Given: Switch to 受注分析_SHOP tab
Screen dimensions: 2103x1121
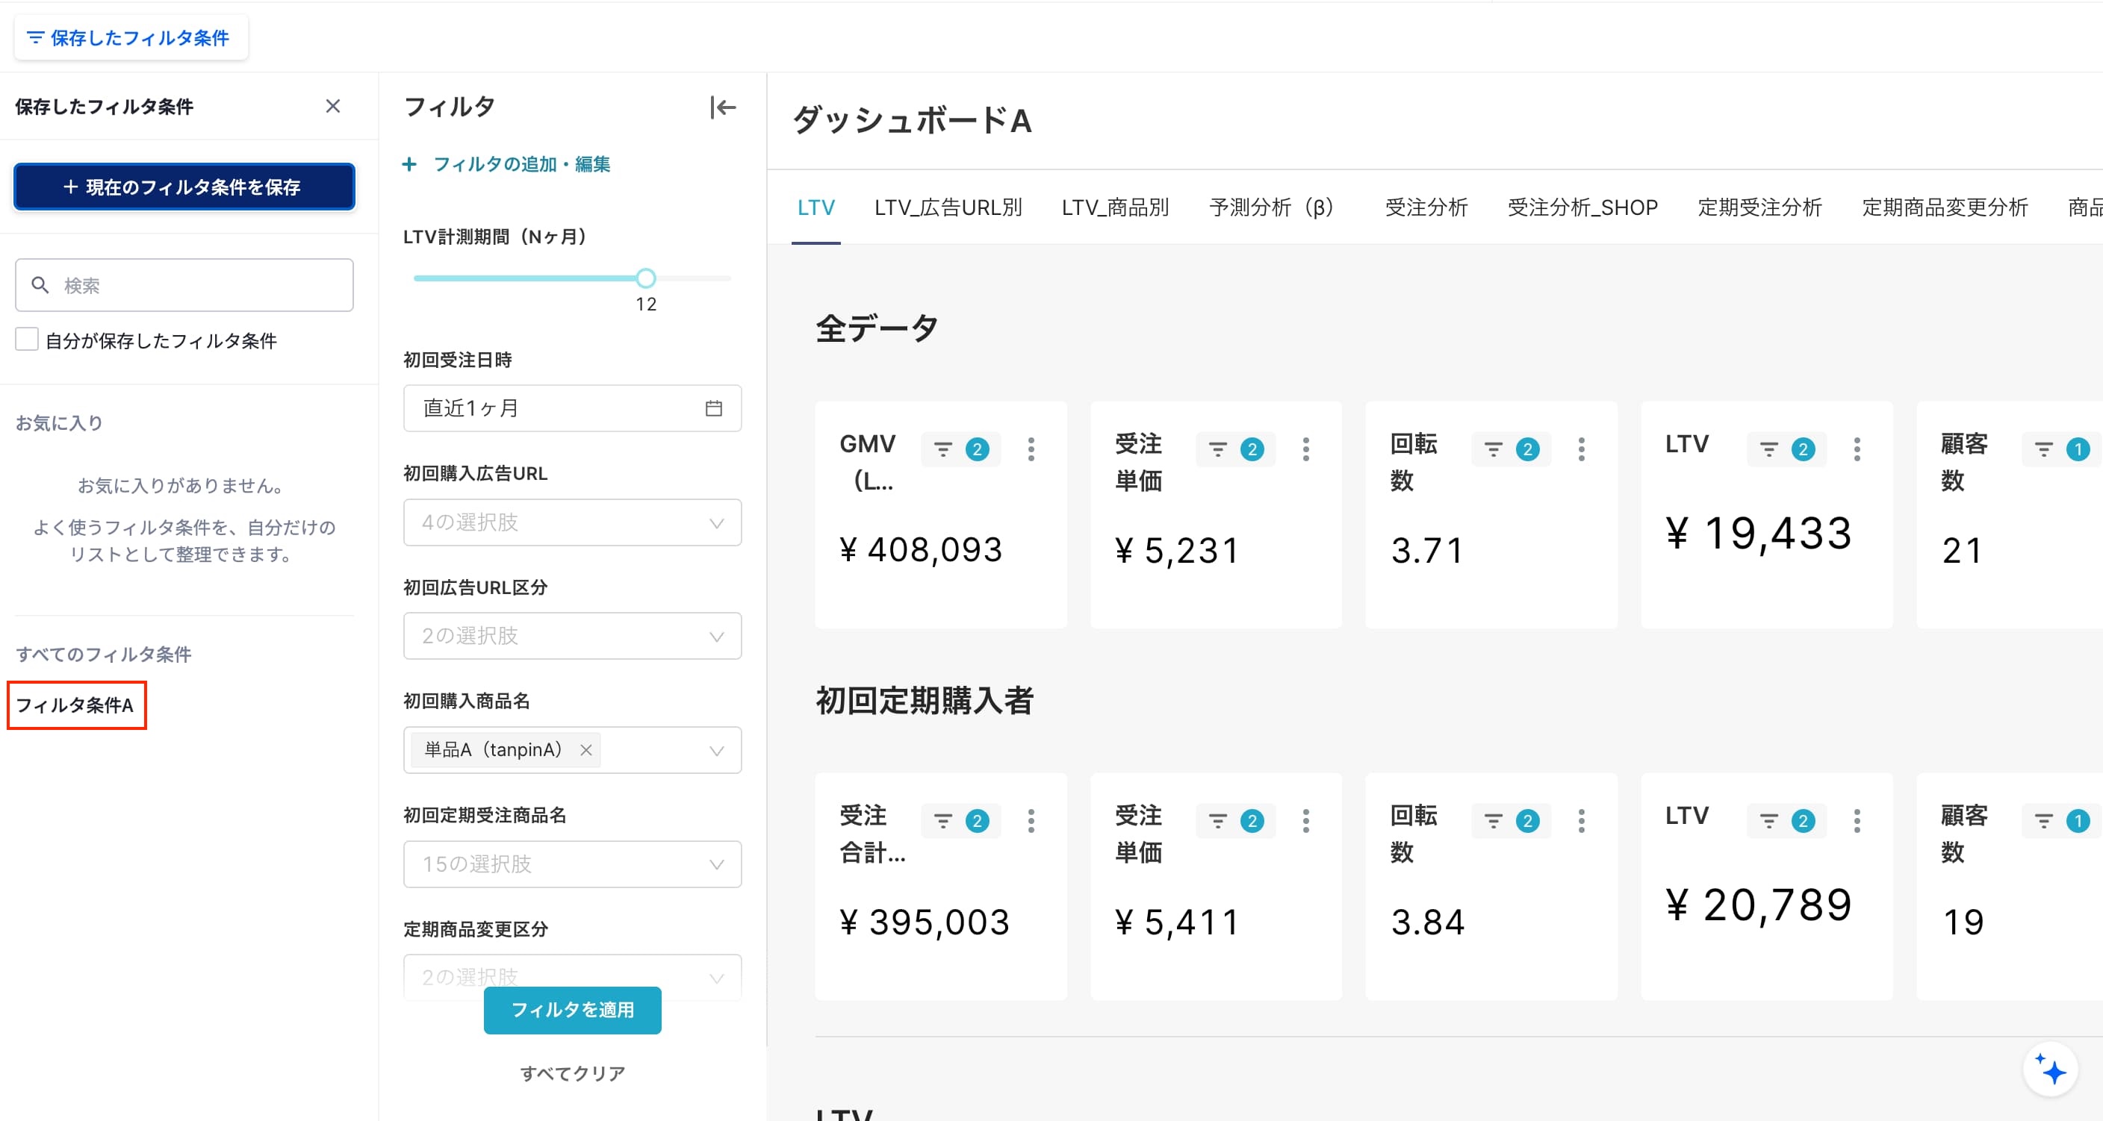Looking at the screenshot, I should pos(1582,207).
